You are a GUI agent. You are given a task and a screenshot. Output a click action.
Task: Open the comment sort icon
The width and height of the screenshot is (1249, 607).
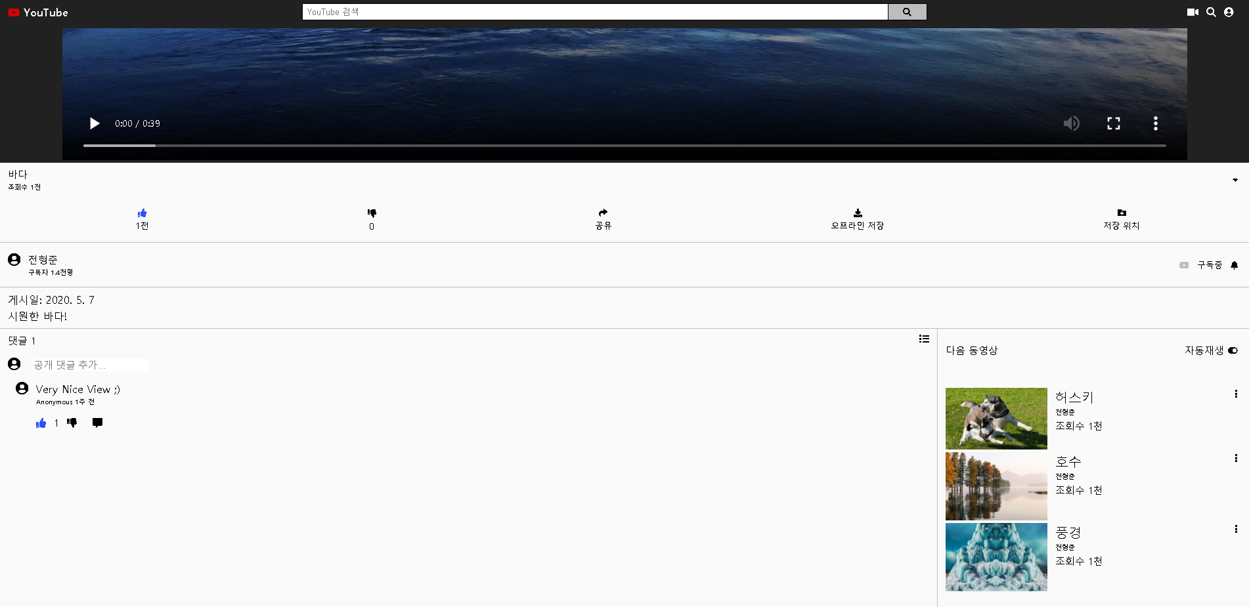[x=924, y=339]
